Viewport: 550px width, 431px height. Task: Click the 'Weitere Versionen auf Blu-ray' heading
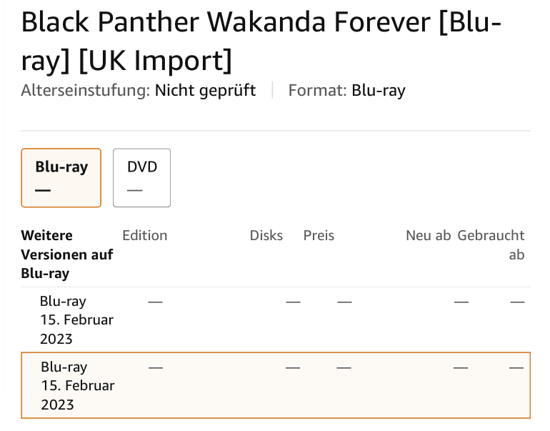pos(66,254)
